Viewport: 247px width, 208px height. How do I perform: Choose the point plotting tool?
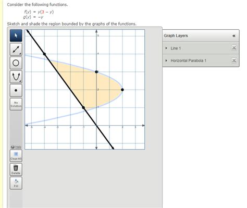click(x=16, y=90)
